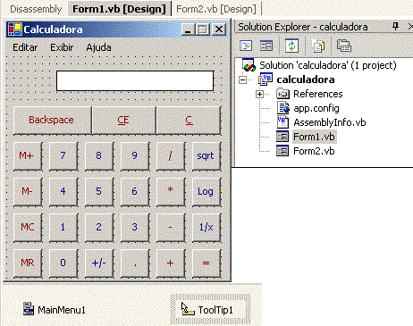
Task: Click the M+ button
Action: [x=28, y=156]
